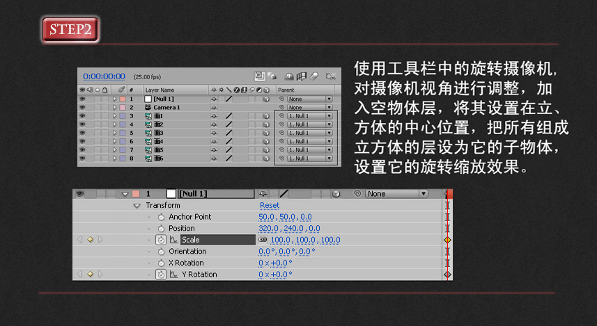Image resolution: width=597 pixels, height=326 pixels.
Task: Toggle 3D layer cube switch for 面5
Action: coord(267,150)
